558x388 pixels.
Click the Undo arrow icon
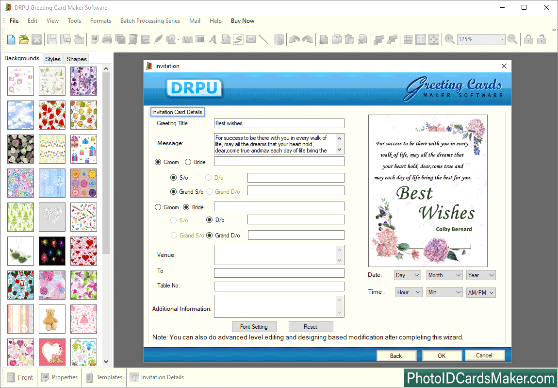[295, 39]
